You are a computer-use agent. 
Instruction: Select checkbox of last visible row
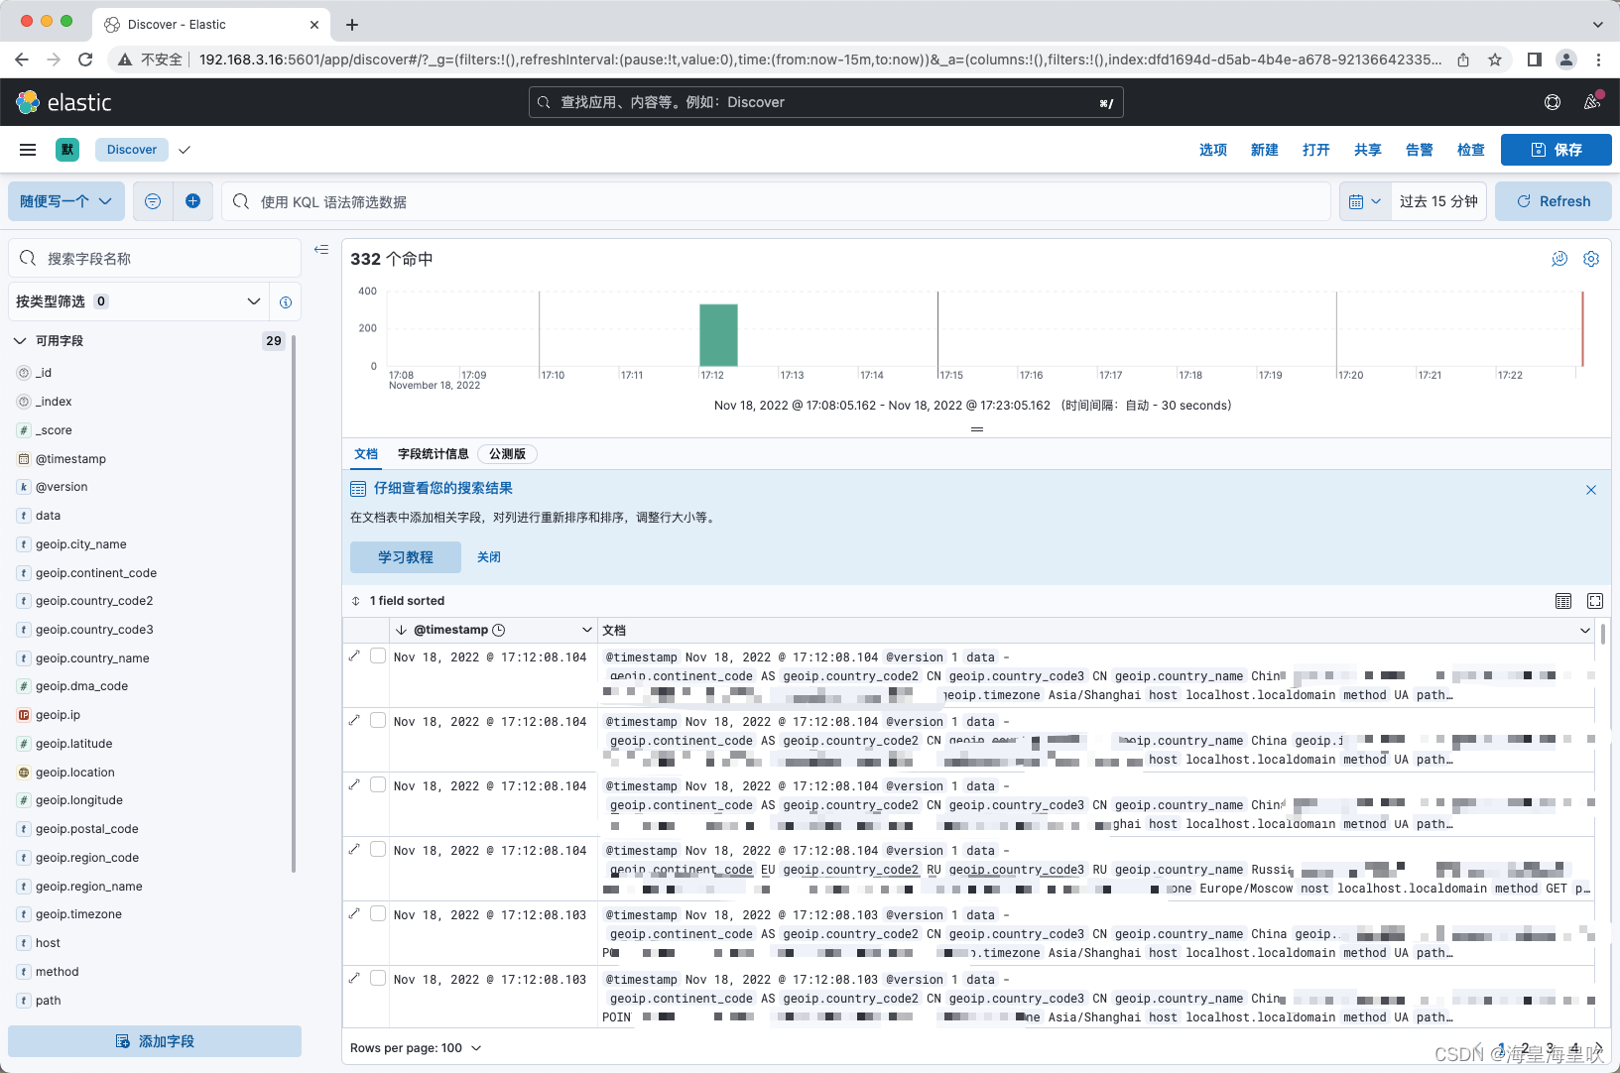[x=378, y=978]
